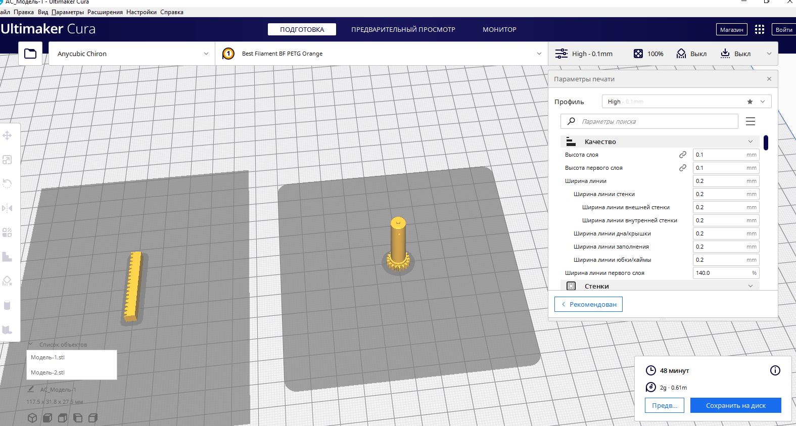Open the Настройки menu
Viewport: 796px width, 426px height.
pos(142,12)
